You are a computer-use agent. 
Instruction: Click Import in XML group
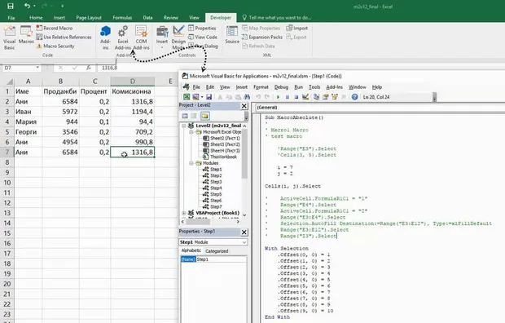click(297, 28)
